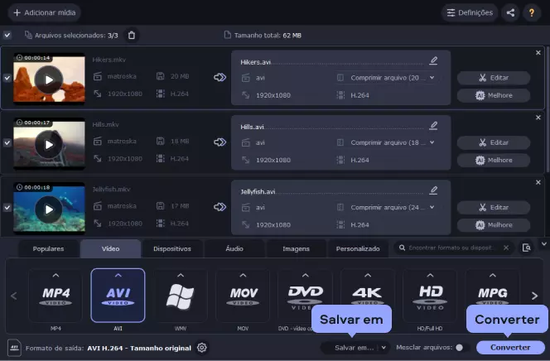Switch to the Áudio tab
550x361 pixels.
point(234,249)
